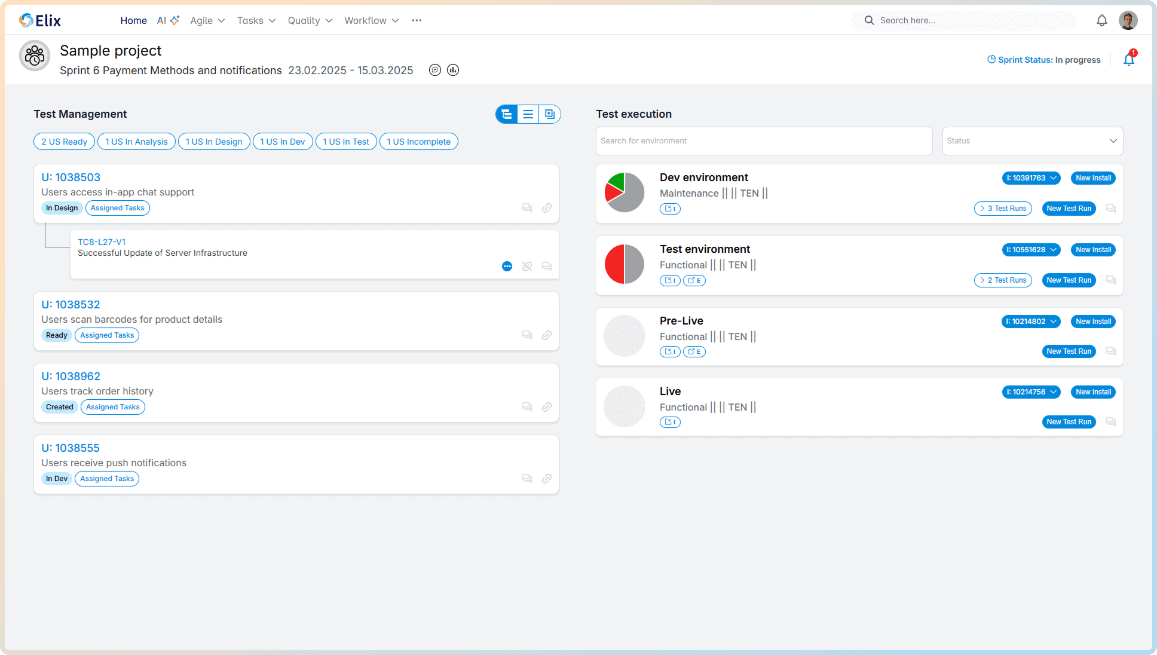The width and height of the screenshot is (1157, 655).
Task: Open comments for U: 1038532
Action: tap(527, 335)
